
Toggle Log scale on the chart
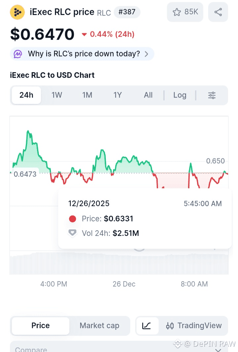(x=180, y=95)
